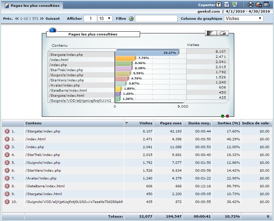The height and width of the screenshot is (221, 274).
Task: Click the red dot below the chart
Action: tap(227, 116)
